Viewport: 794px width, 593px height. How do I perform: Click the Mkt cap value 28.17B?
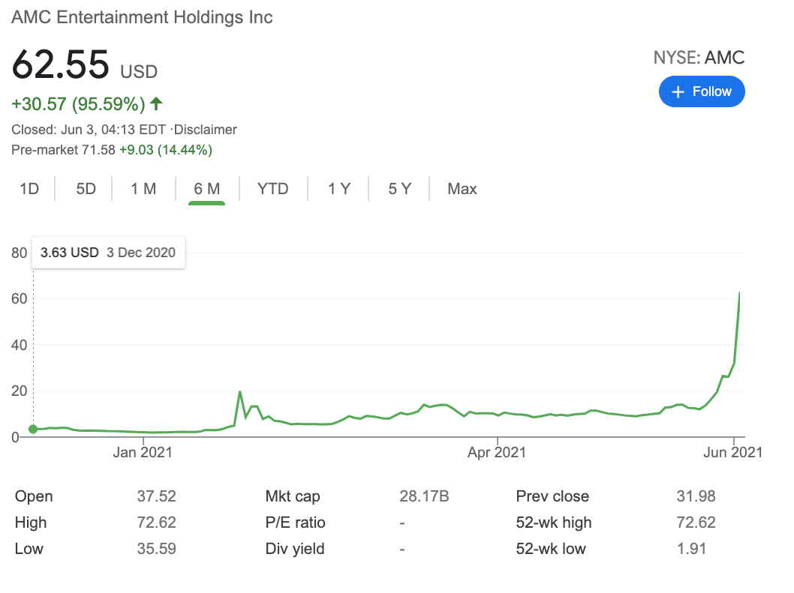(424, 496)
